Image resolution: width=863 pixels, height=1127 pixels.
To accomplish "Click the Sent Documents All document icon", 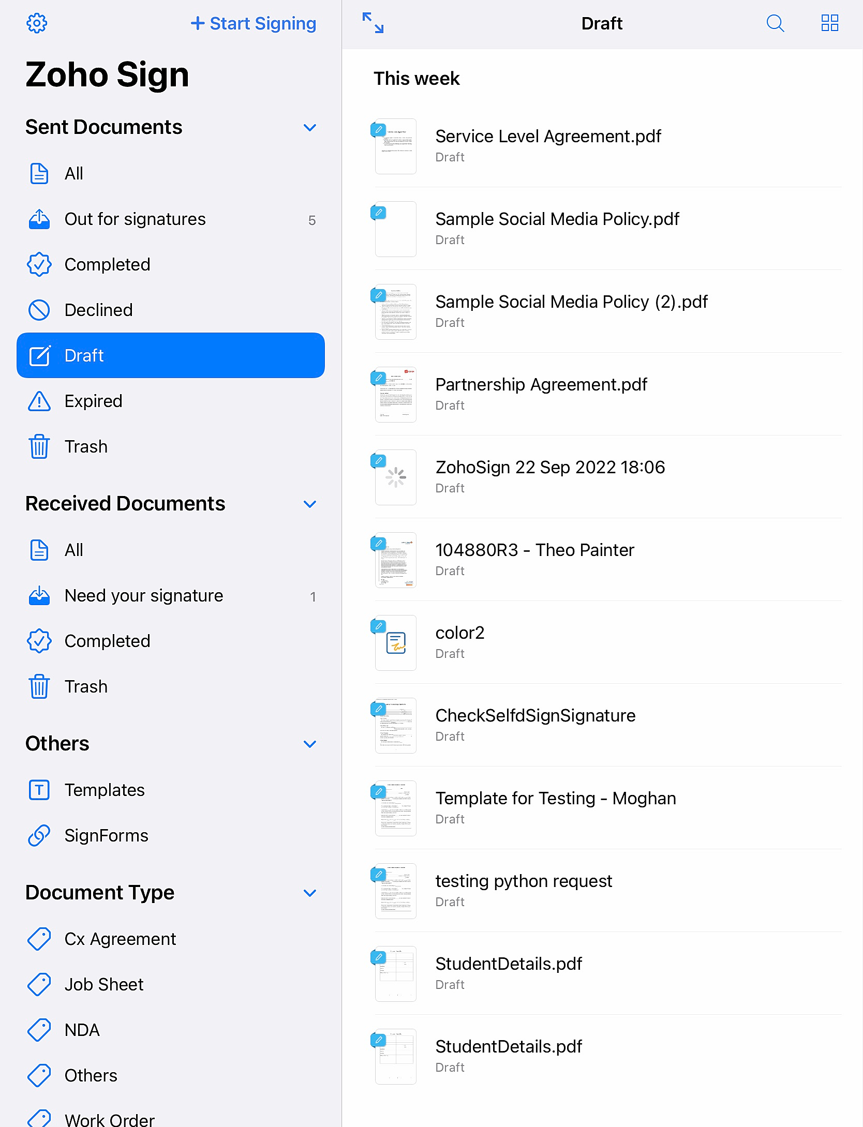I will [x=39, y=173].
